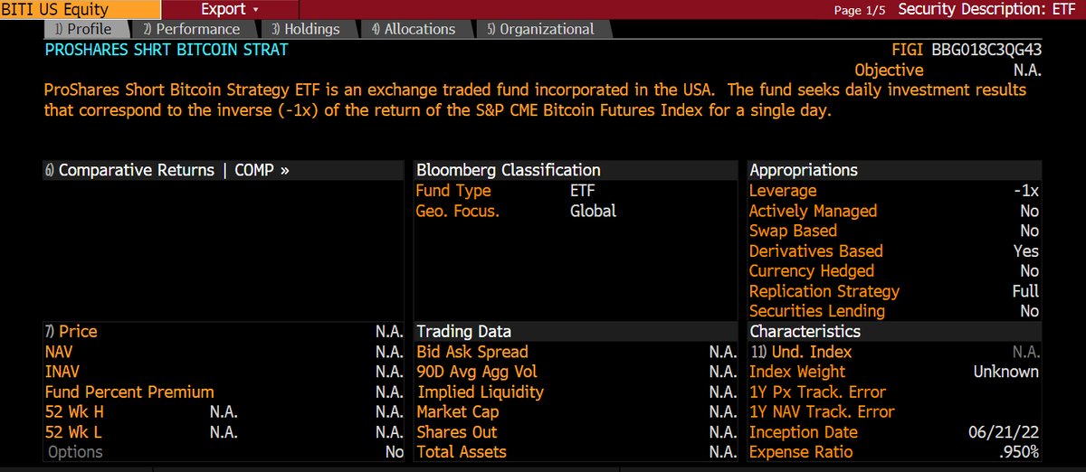Select the Holdings tab
The image size is (1086, 472).
[305, 29]
